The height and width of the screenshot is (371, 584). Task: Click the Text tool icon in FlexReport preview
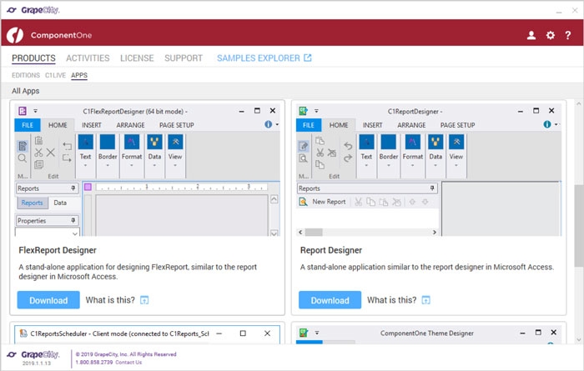86,143
